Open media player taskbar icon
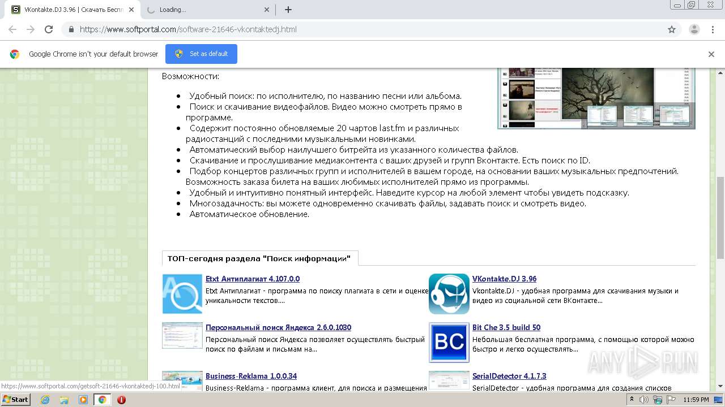The image size is (725, 407). (83, 400)
